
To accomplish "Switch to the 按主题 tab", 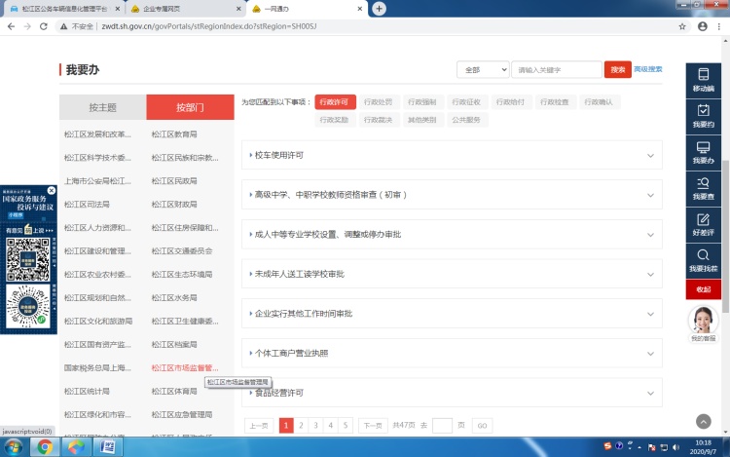I will (102, 107).
